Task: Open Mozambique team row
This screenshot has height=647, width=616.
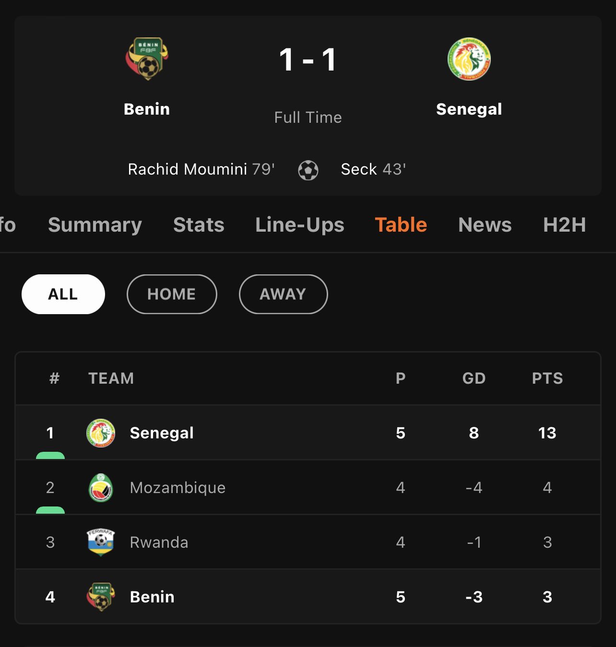Action: coord(308,487)
